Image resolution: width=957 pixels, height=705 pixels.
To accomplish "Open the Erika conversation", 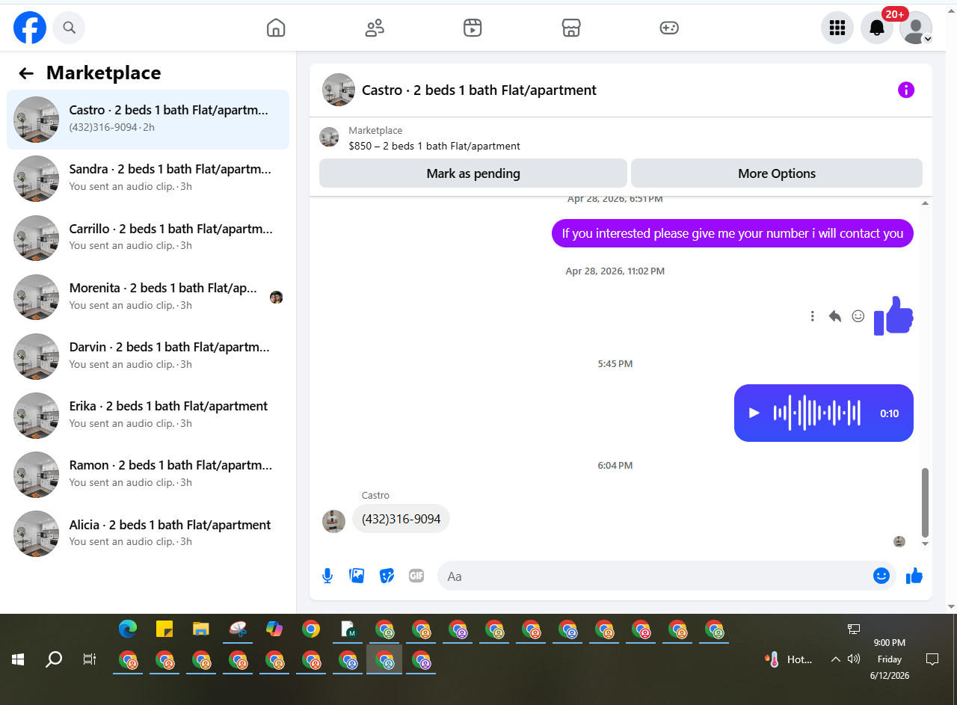I will click(148, 415).
